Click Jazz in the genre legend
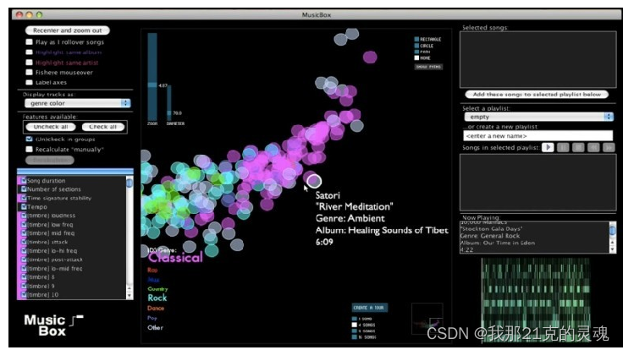Screen dimensions: 623x350 tap(153, 279)
